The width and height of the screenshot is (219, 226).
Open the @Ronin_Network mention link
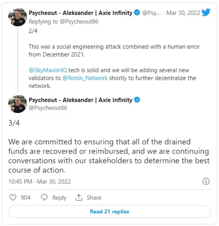(85, 78)
